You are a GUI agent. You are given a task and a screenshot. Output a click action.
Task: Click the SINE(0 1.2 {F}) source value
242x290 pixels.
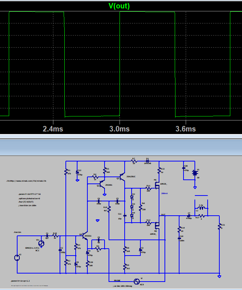pyautogui.click(x=32, y=248)
